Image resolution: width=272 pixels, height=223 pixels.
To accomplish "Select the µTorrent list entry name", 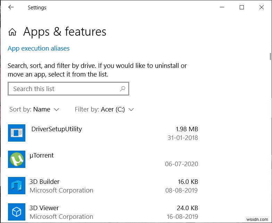I will [42, 155].
